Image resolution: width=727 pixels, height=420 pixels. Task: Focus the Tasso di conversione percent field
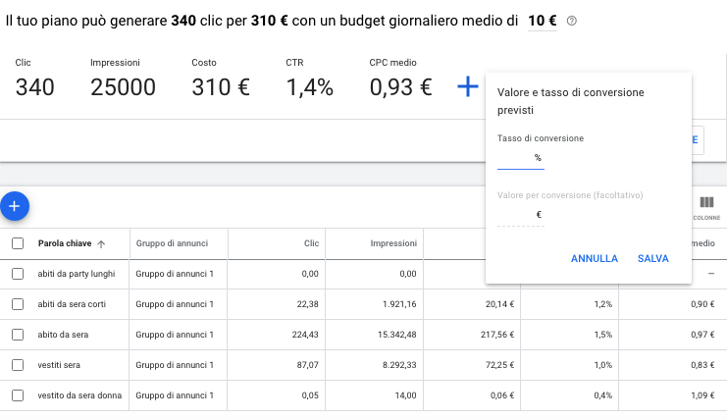520,158
